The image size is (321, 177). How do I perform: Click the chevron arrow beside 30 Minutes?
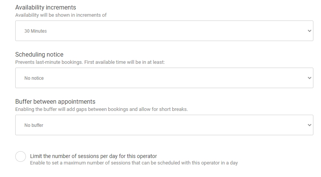tap(309, 31)
